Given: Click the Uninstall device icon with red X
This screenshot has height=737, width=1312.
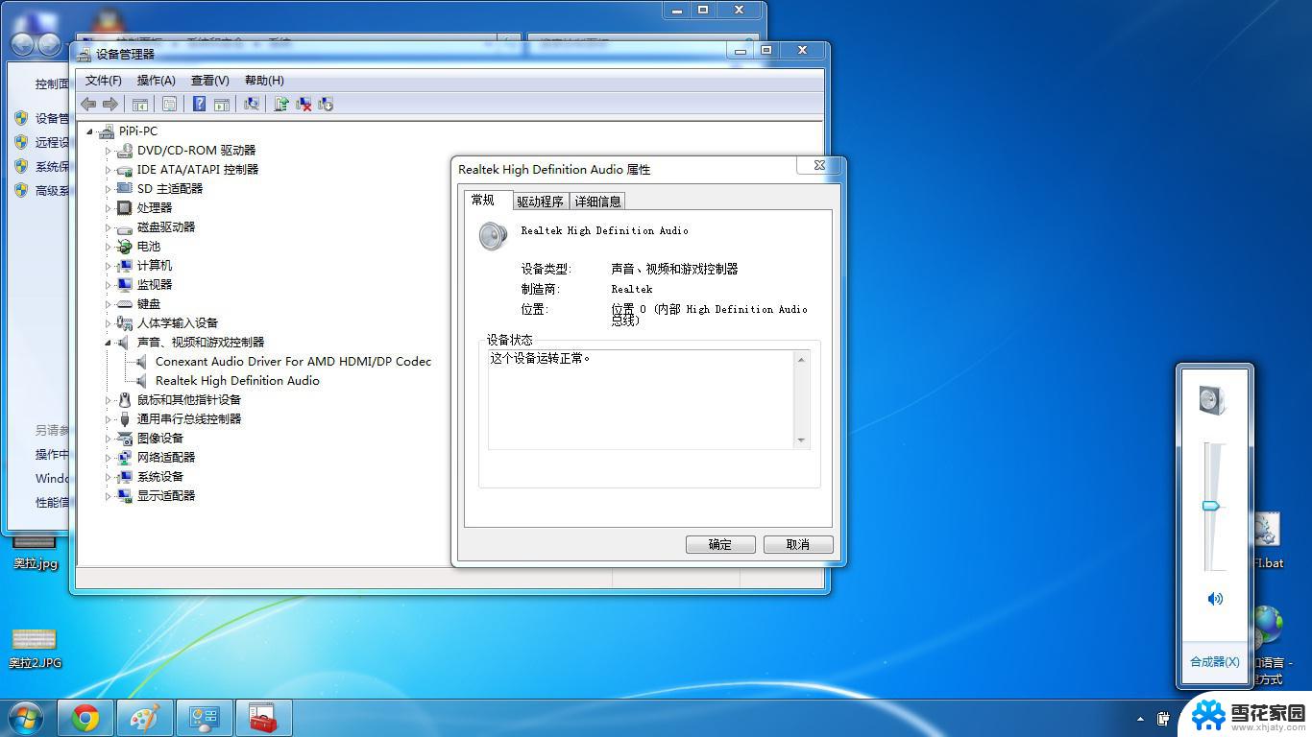Looking at the screenshot, I should [x=304, y=104].
